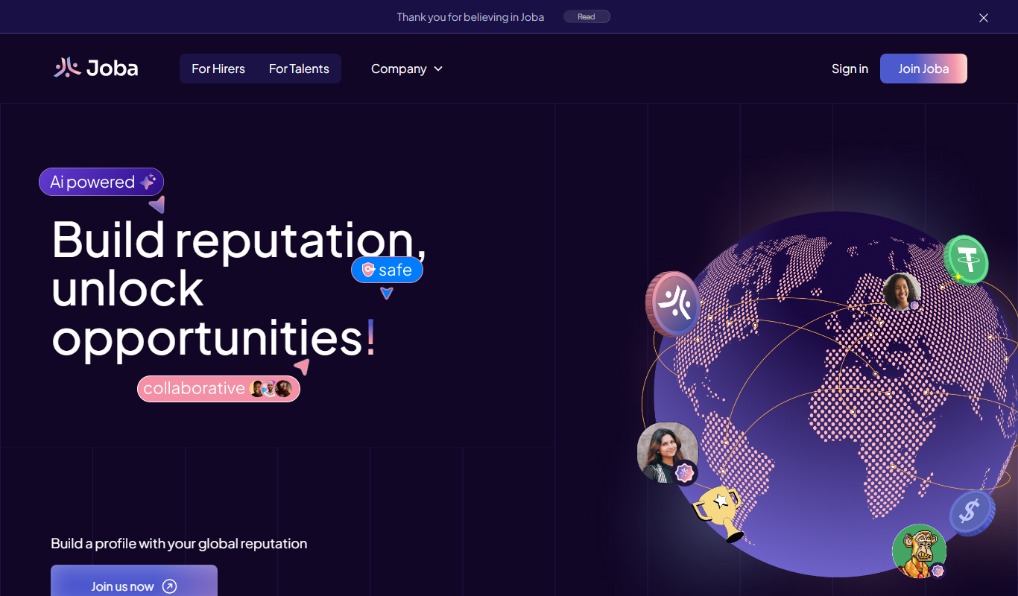Click the "Build a profile with your global reputation" text
Screen dimensions: 1018x596
click(x=179, y=543)
